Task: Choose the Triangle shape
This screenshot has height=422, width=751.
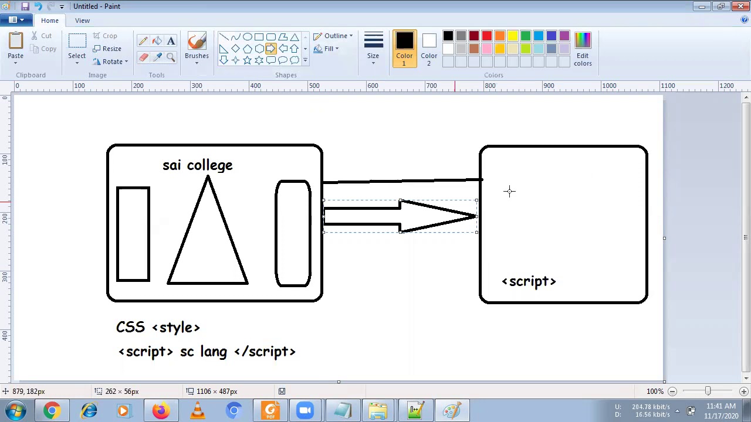Action: coord(294,37)
